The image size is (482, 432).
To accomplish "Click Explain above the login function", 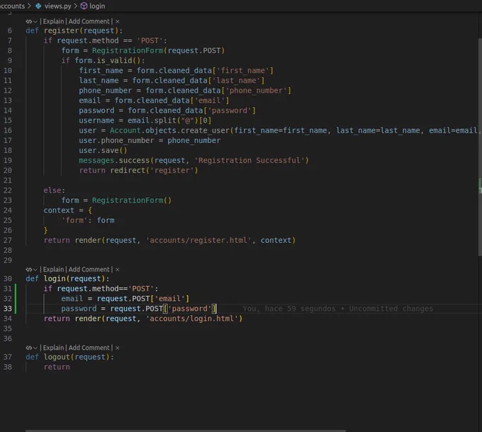I will click(53, 269).
